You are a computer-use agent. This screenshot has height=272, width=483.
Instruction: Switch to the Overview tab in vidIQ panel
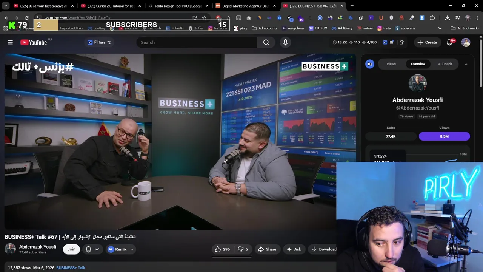[418, 64]
